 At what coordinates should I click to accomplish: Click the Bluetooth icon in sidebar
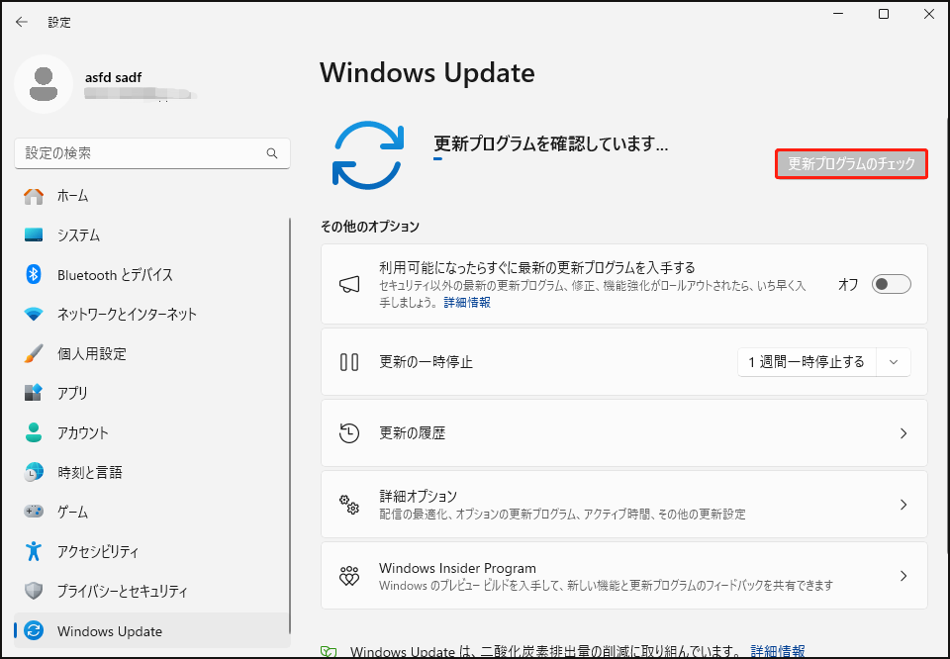point(34,274)
